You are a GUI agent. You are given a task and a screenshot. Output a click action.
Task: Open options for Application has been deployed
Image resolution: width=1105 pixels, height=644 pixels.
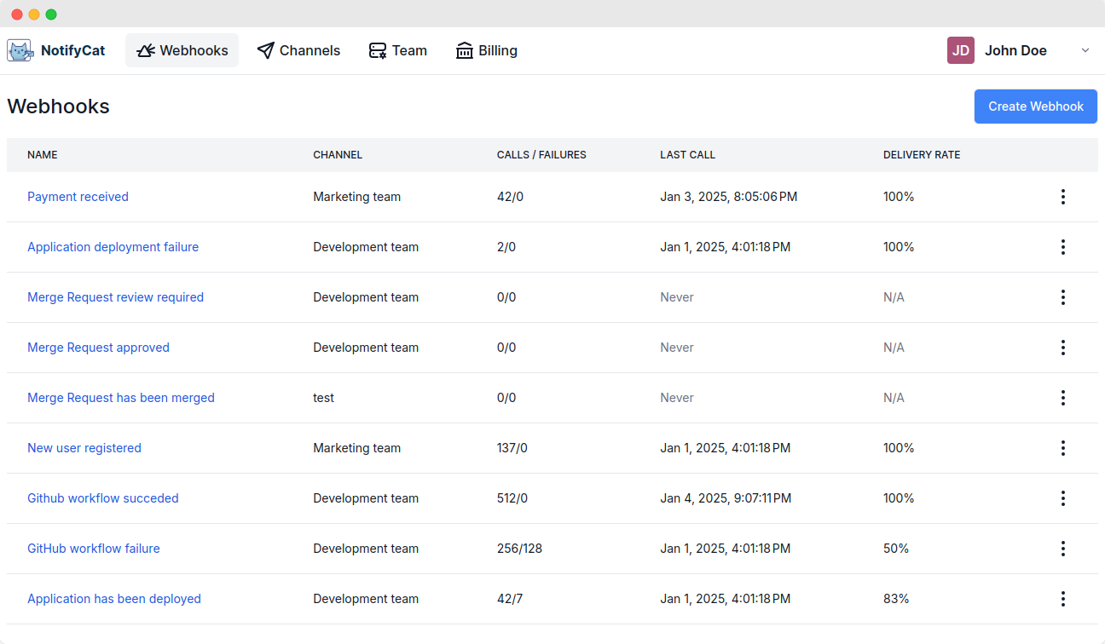1062,599
